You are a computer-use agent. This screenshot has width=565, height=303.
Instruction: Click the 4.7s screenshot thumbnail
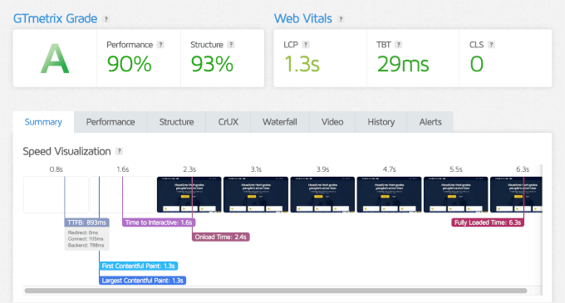point(389,195)
